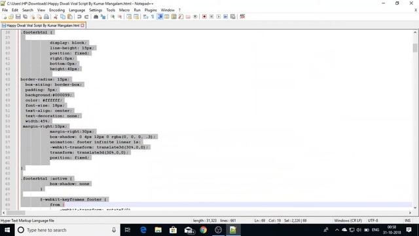Click the Open file toolbar icon

point(11,16)
